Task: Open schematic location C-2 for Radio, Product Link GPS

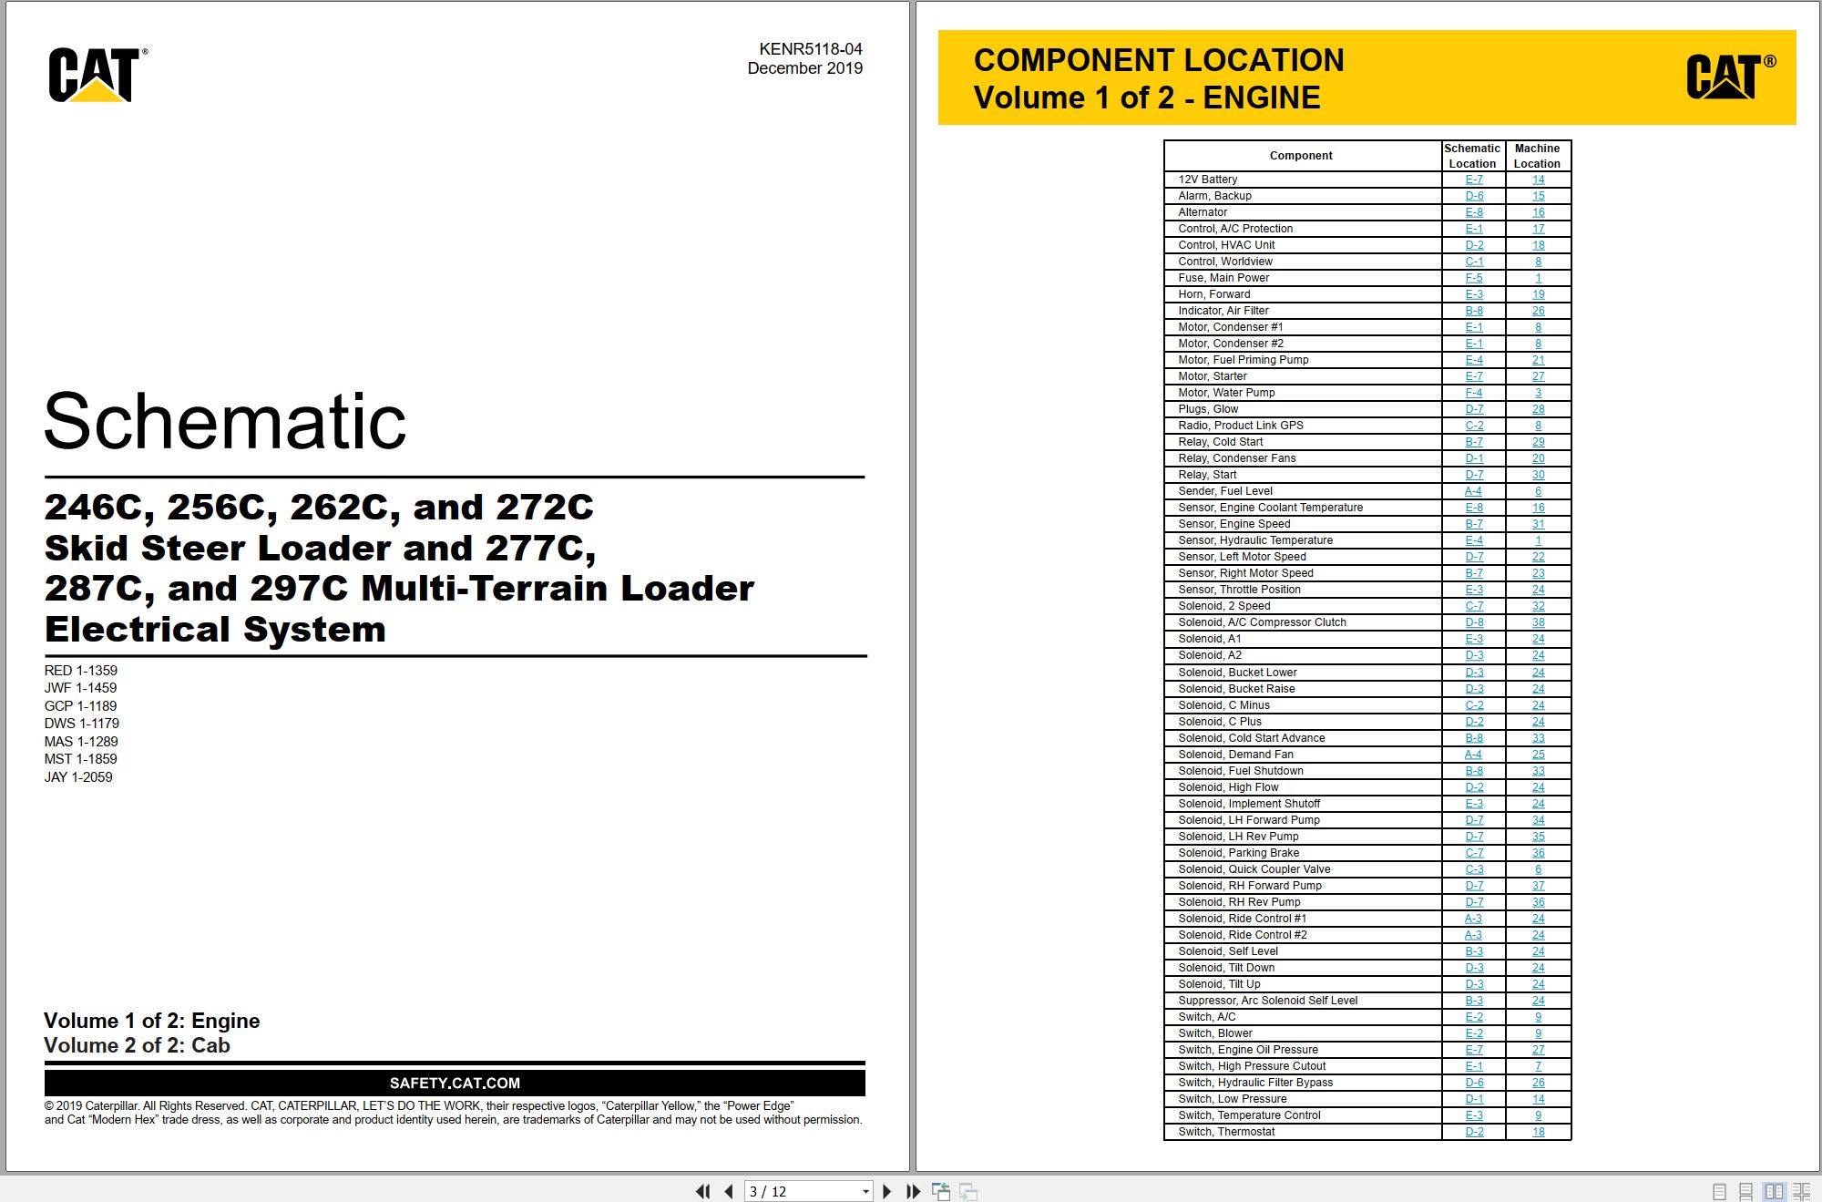Action: point(1474,426)
